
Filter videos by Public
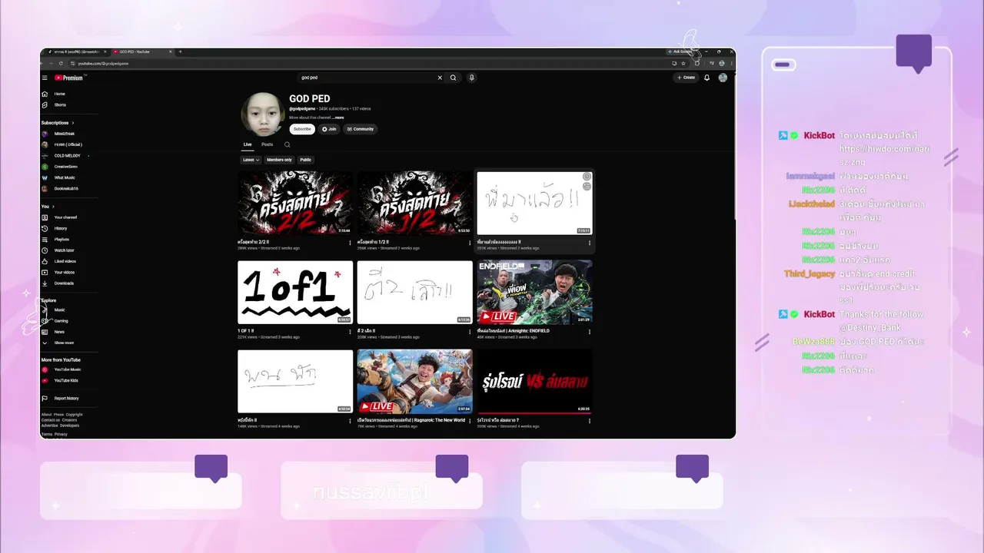pos(306,160)
